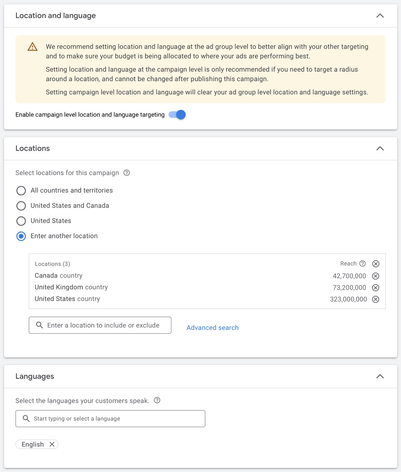Viewport: 401px width, 472px height.
Task: Collapse the Locations panel
Action: pos(380,148)
